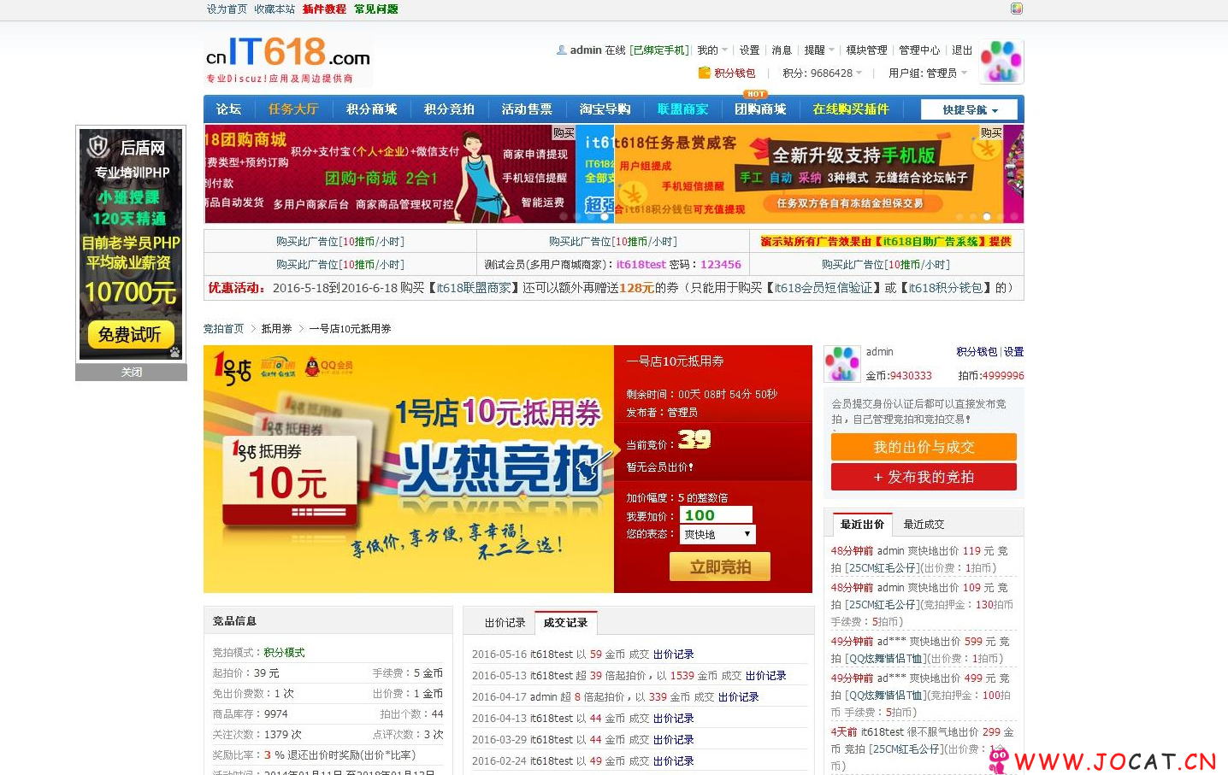
Task: Open the 我的 dropdown in header
Action: click(712, 50)
